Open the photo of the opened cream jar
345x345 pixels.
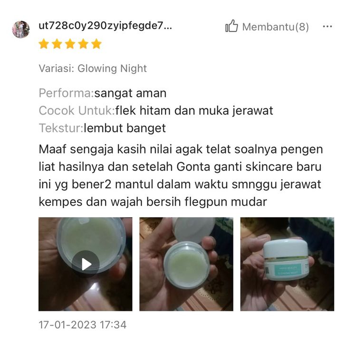tap(186, 264)
